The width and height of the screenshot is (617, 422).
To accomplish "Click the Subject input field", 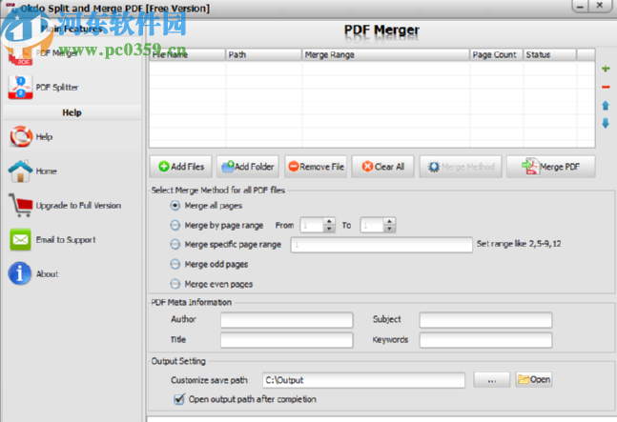I will coord(485,320).
